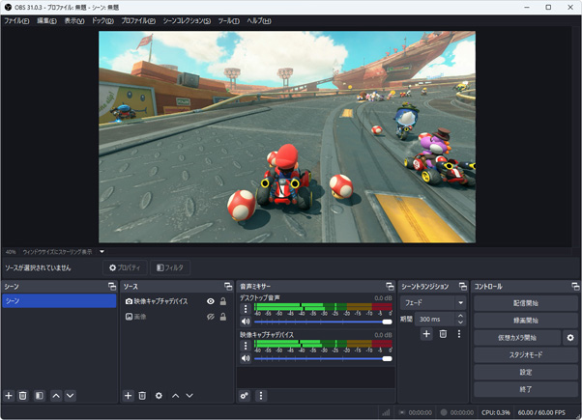
Task: Open the プロファイル menu
Action: click(x=138, y=21)
